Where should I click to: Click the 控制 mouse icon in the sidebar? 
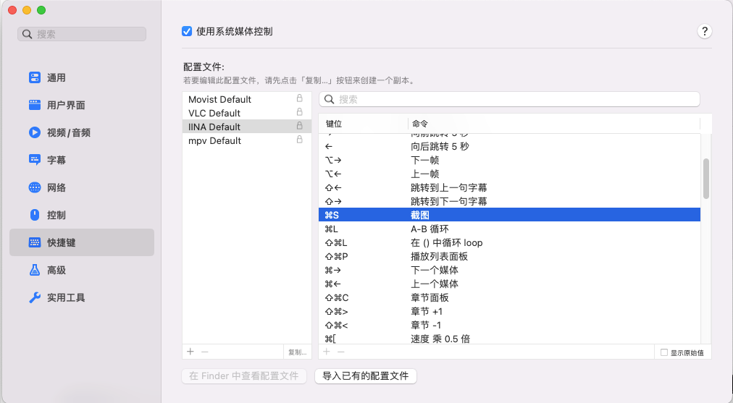click(x=35, y=215)
